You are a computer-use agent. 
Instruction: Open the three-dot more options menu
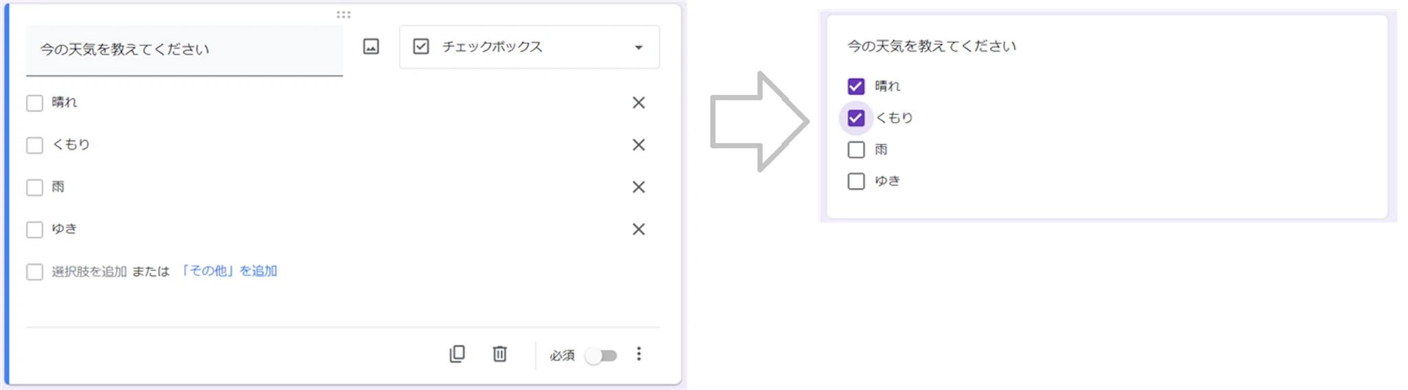pyautogui.click(x=639, y=354)
